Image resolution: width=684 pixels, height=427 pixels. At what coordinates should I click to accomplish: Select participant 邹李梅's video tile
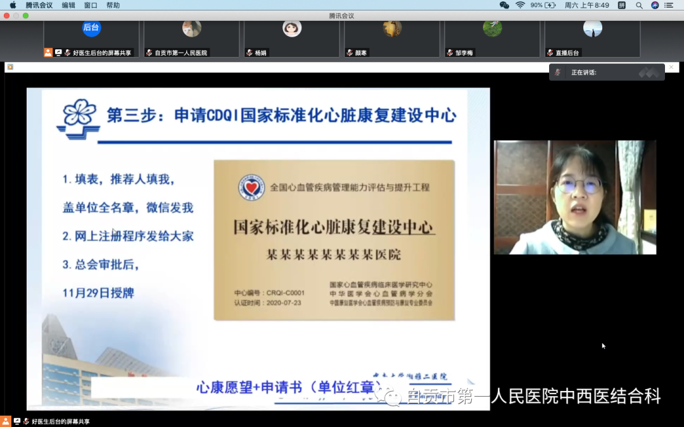click(492, 34)
